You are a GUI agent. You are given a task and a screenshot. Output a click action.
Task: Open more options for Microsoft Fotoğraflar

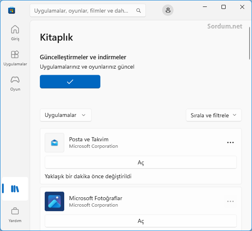click(230, 201)
